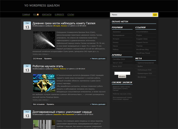Click the YO WORDPRESS ШАБЛОН site title
178x129 pixels.
pos(42,5)
